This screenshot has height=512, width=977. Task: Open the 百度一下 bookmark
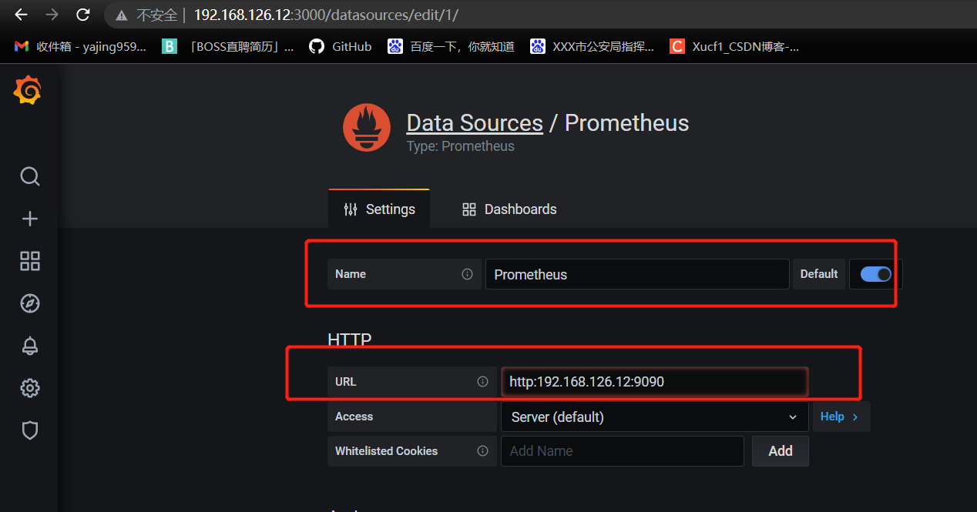pos(451,47)
